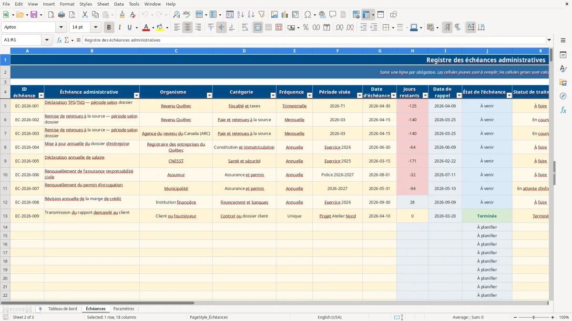Switch to Tableau de bord sheet tab
This screenshot has width=572, height=321.
tap(62, 309)
